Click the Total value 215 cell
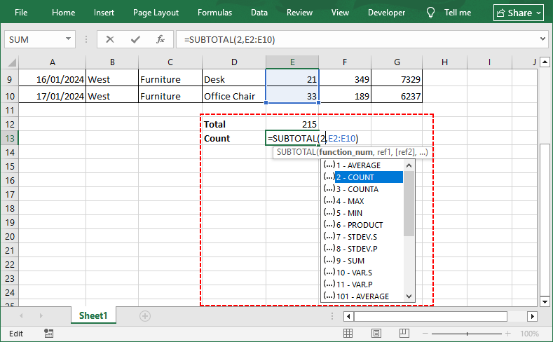The width and height of the screenshot is (553, 342). point(292,124)
